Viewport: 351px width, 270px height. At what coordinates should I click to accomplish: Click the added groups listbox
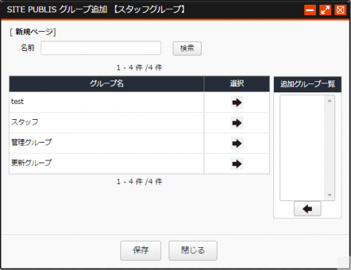pos(307,148)
